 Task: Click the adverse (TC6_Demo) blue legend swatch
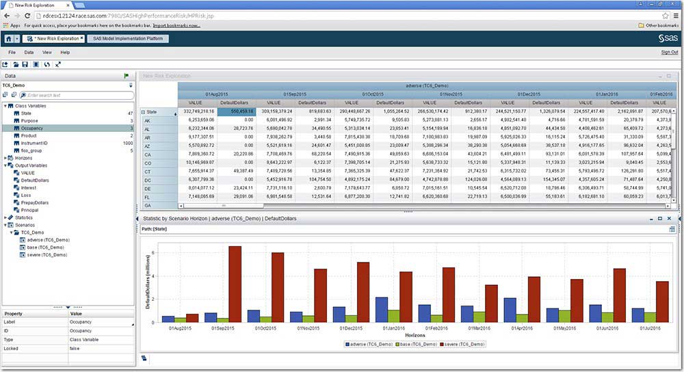click(347, 344)
